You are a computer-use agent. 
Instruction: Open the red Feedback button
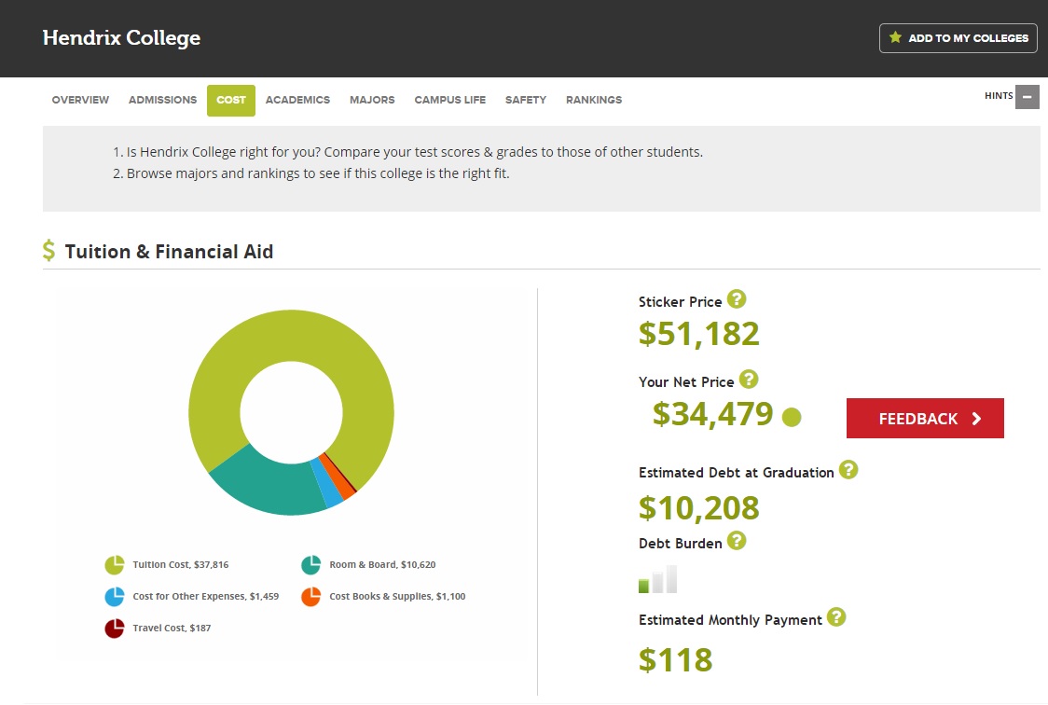(925, 419)
